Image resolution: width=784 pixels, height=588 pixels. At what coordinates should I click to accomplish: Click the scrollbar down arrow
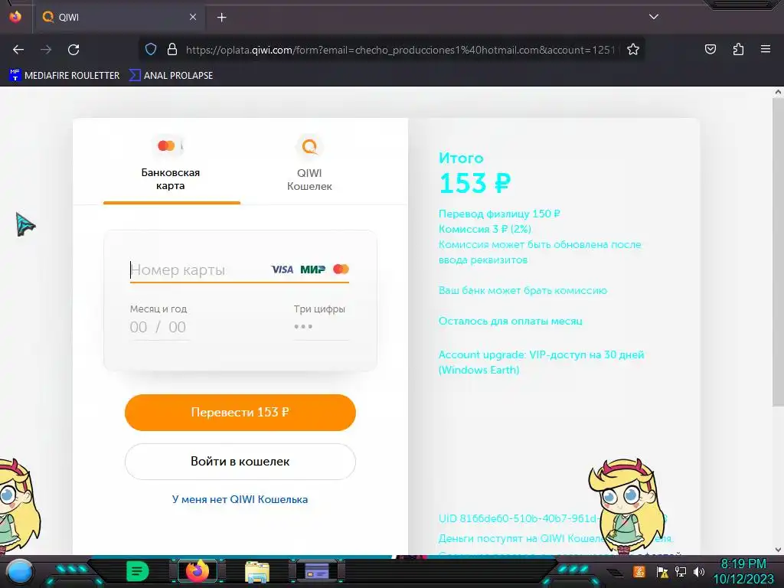pyautogui.click(x=778, y=550)
